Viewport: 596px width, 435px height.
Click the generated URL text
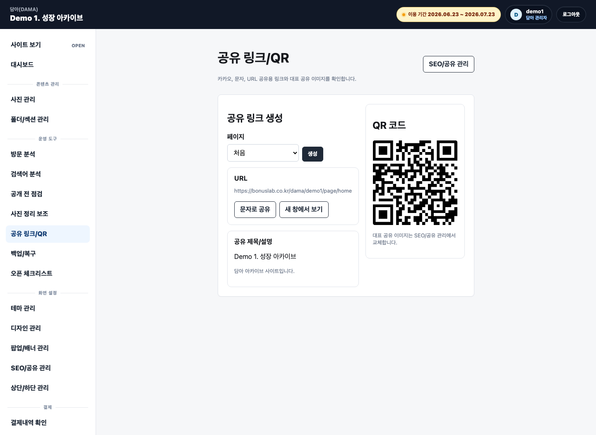(293, 191)
